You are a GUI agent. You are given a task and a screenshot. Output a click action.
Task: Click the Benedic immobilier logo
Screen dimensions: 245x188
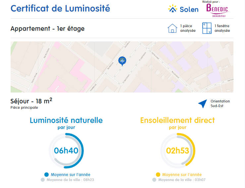tap(217, 10)
